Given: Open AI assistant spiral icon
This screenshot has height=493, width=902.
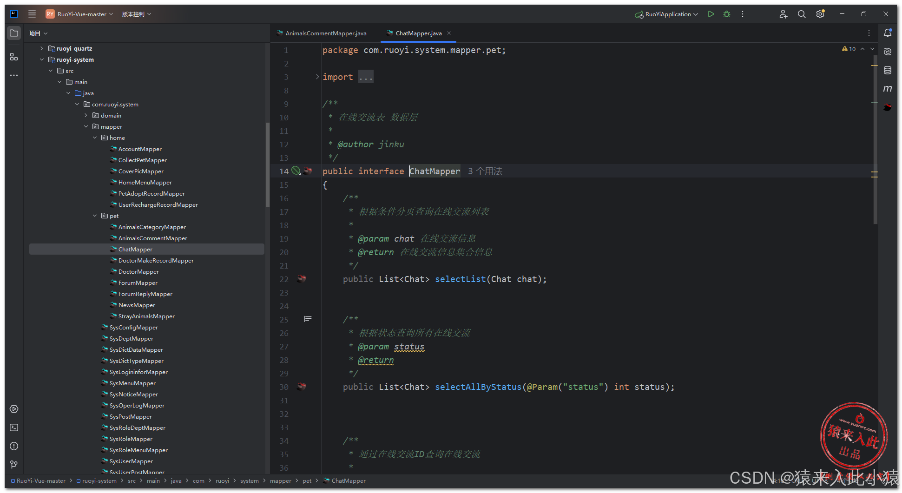Looking at the screenshot, I should [888, 51].
